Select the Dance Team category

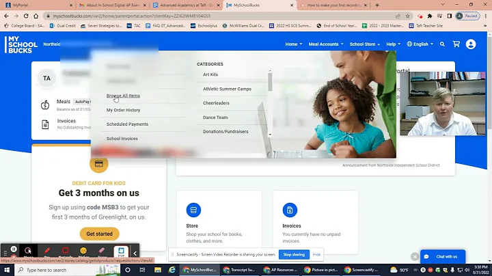click(x=215, y=118)
